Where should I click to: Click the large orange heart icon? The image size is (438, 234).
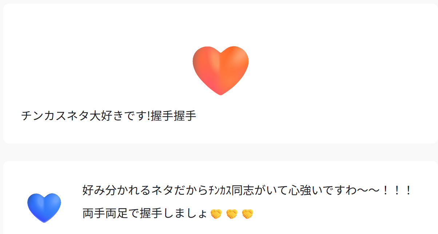point(220,70)
